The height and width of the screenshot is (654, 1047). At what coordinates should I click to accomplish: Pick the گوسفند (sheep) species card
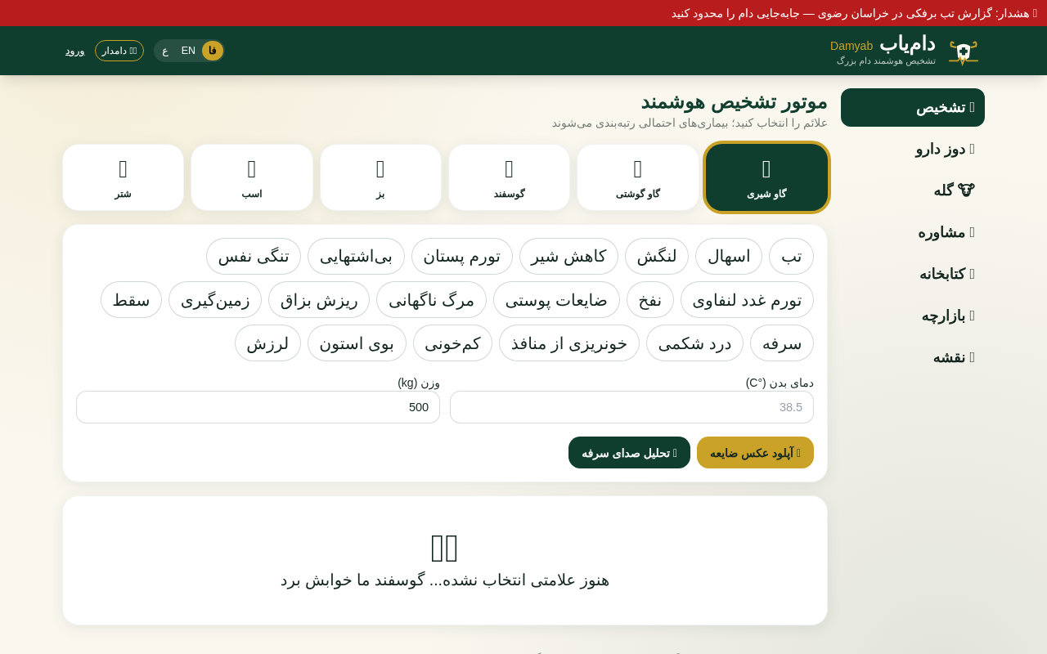pyautogui.click(x=509, y=177)
